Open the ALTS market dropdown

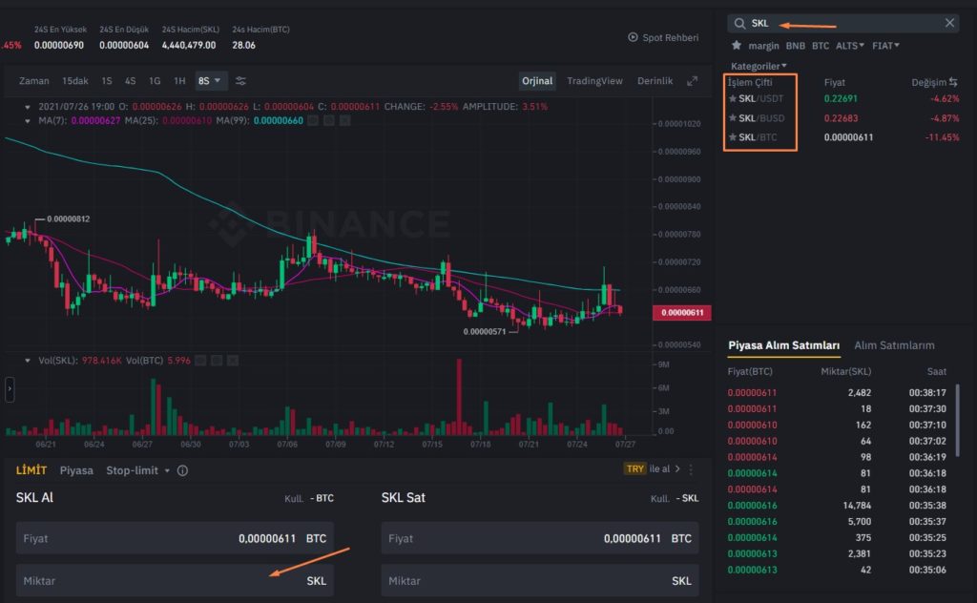pos(850,46)
